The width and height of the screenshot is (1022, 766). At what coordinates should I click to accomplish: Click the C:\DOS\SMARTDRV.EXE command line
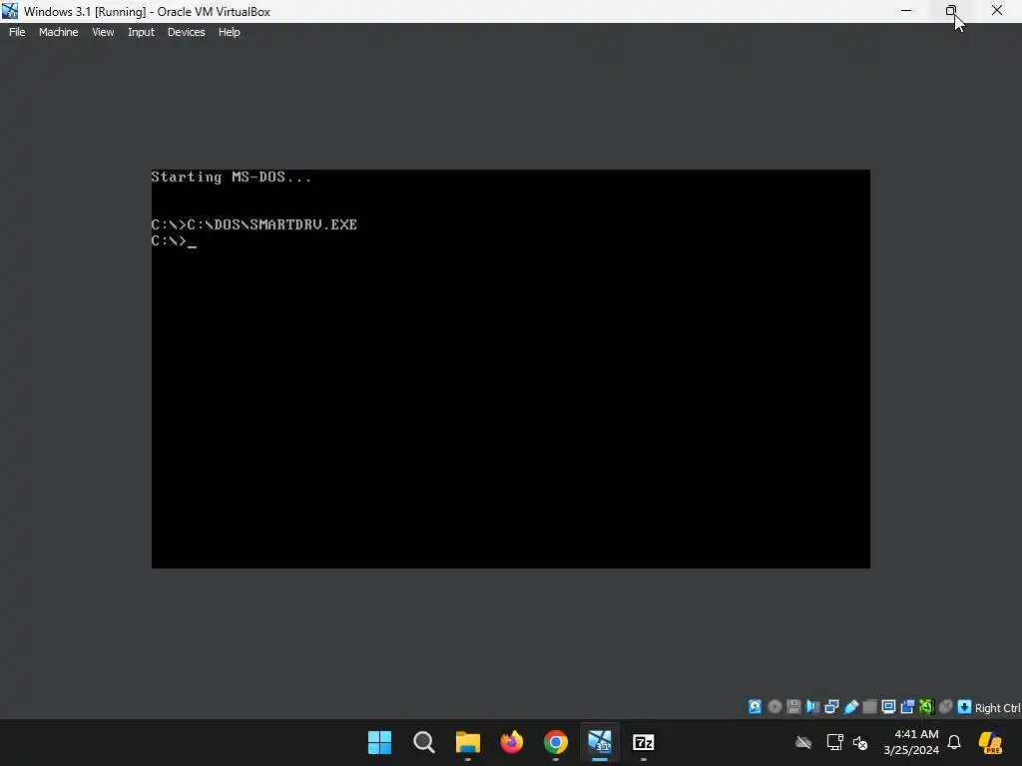pos(255,224)
